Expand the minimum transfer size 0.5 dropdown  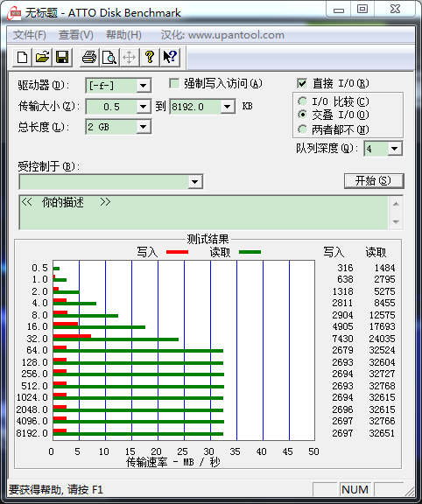pyautogui.click(x=143, y=107)
